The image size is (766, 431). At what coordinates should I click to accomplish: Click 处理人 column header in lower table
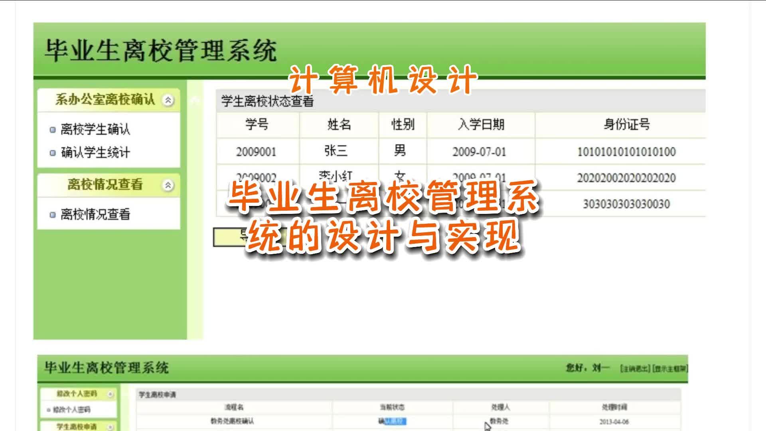pyautogui.click(x=500, y=407)
